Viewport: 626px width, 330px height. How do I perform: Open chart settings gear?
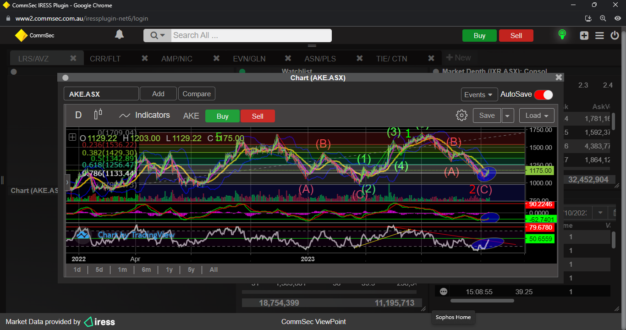point(461,115)
